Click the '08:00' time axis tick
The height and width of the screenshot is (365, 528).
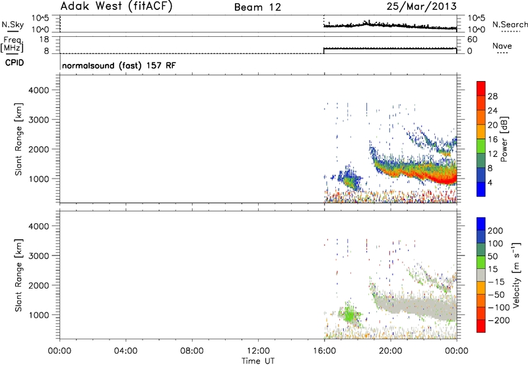pos(192,351)
